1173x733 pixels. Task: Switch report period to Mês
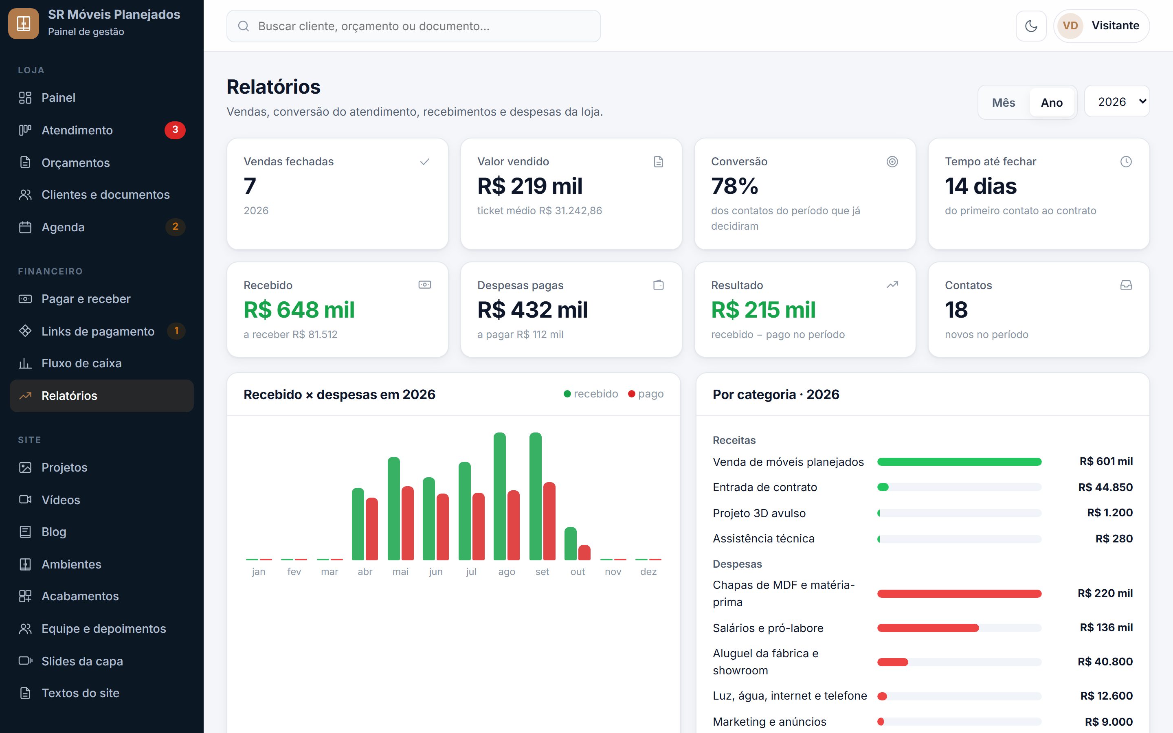click(x=1003, y=102)
